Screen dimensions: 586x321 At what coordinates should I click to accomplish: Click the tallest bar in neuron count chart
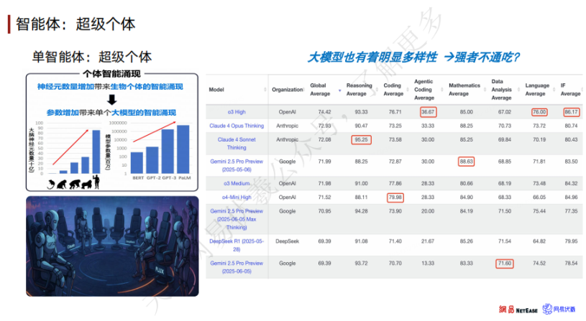(x=96, y=152)
